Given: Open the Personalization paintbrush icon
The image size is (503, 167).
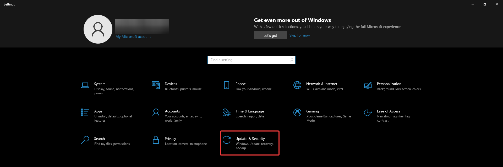Looking at the screenshot, I should [368, 85].
